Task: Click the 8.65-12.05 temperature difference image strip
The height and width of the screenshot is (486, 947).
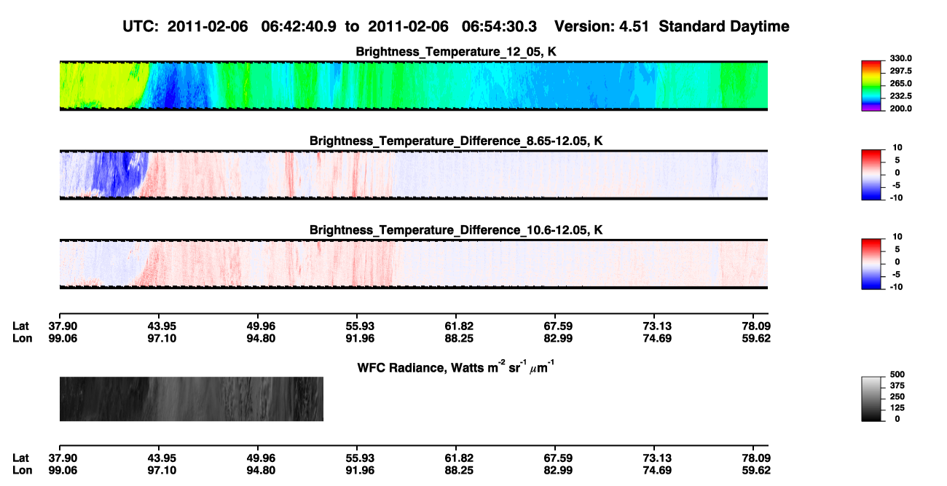Action: pos(413,174)
